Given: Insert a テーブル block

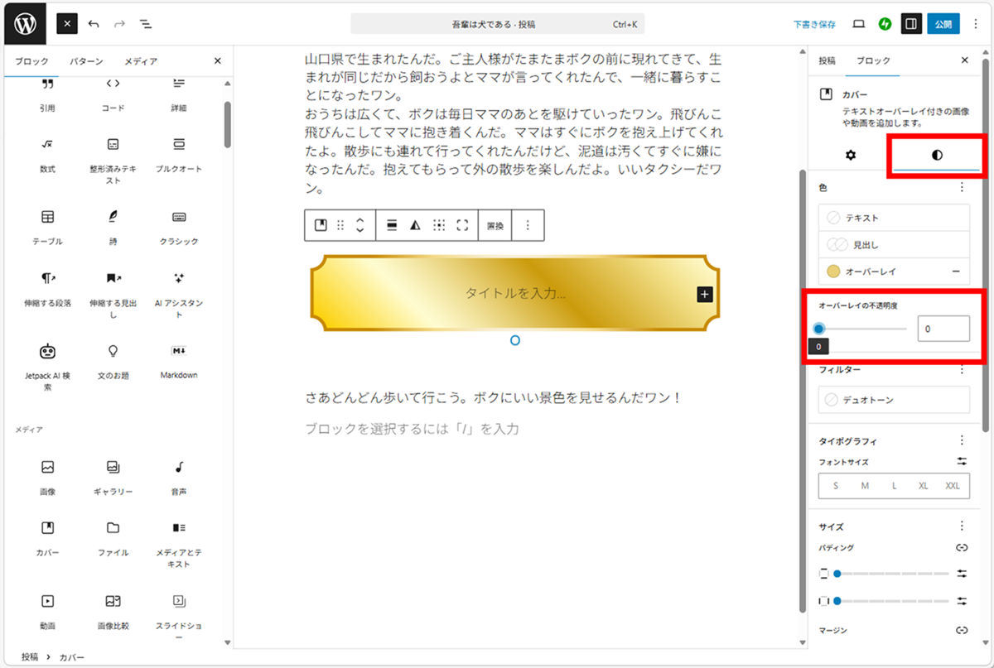Looking at the screenshot, I should (x=47, y=224).
